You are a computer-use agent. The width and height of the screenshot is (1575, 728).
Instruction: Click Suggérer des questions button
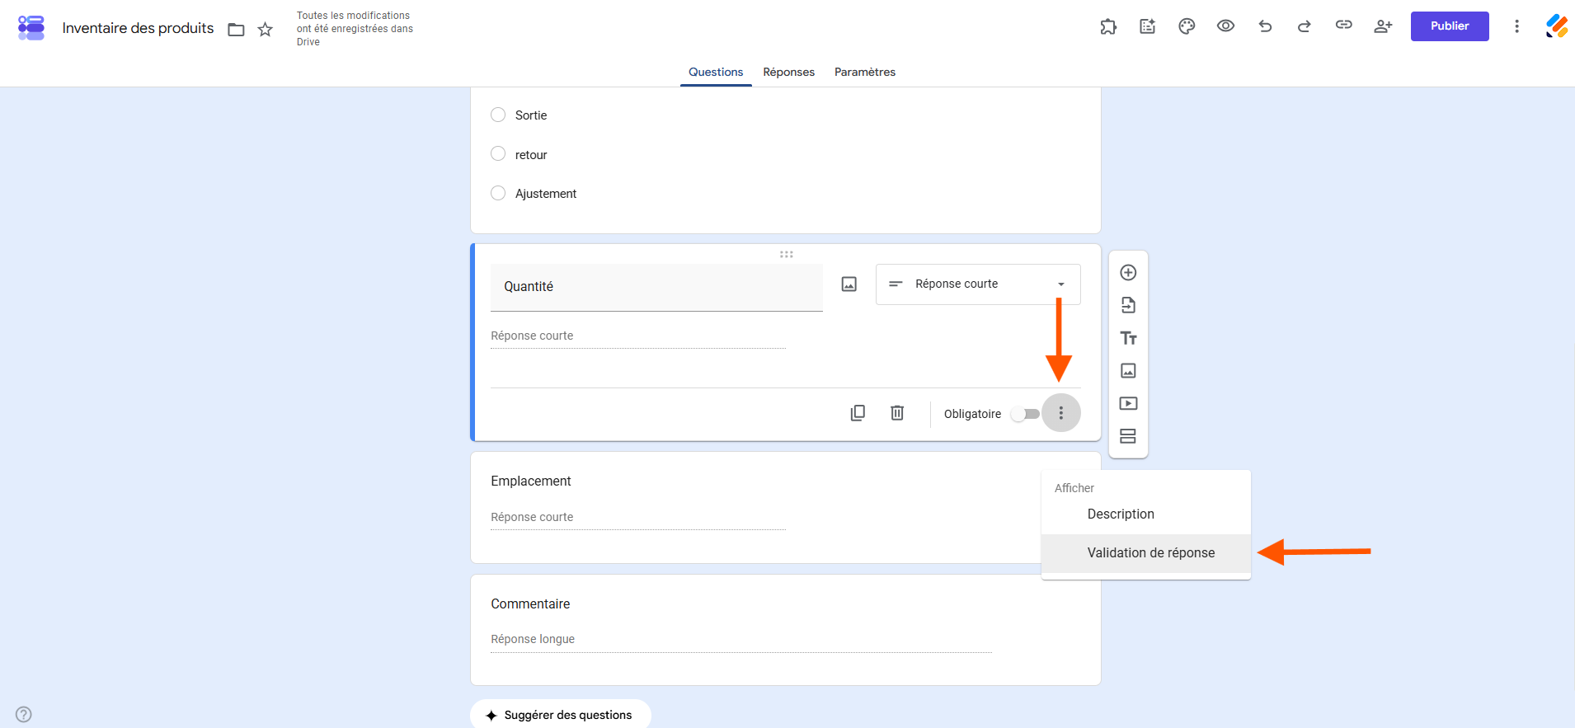(561, 714)
